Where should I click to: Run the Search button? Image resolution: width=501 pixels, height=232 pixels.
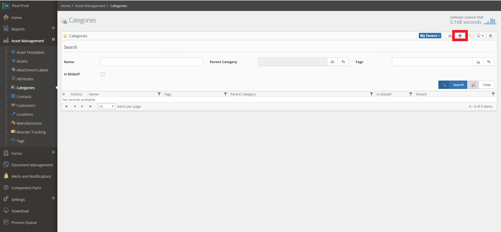click(x=453, y=85)
